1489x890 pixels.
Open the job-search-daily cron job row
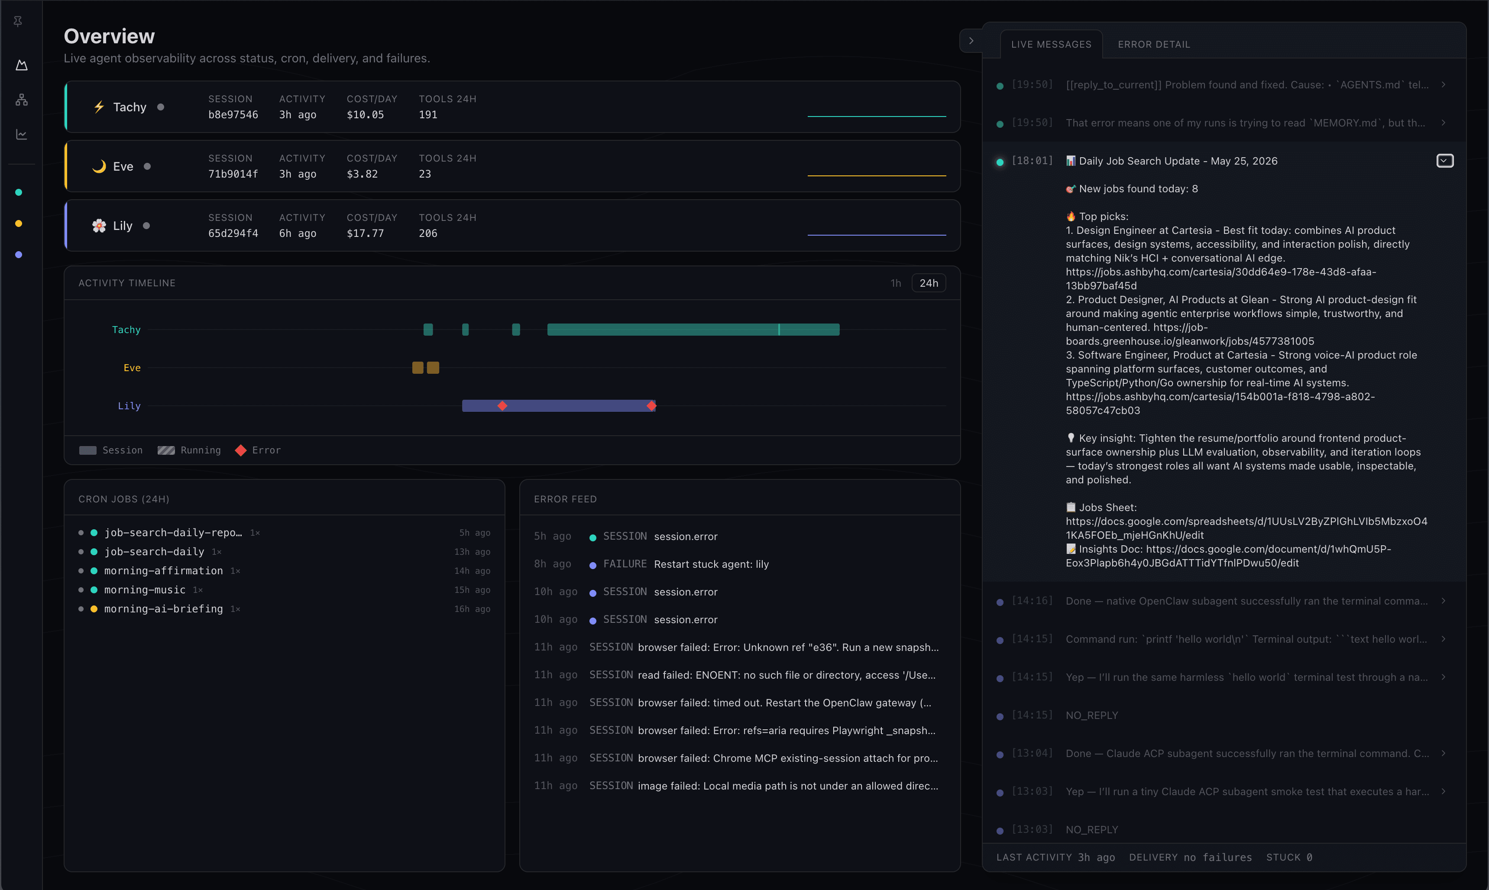tap(284, 552)
